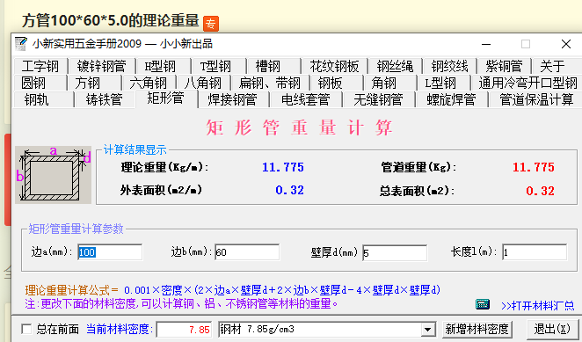Open the 钢丝绳 tab

point(395,67)
